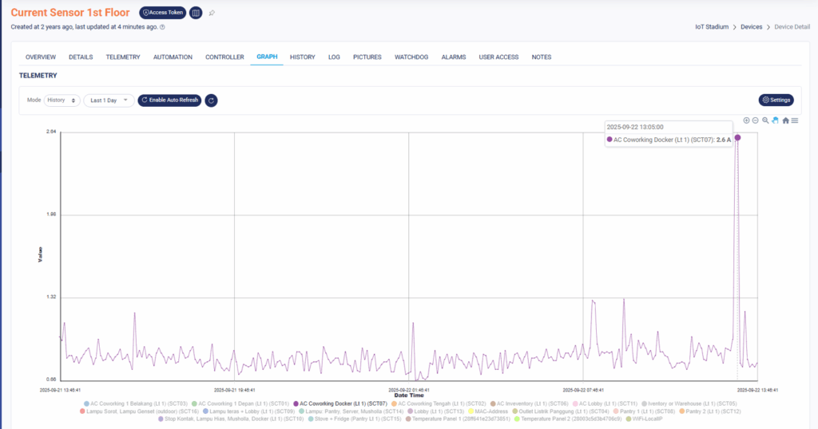The width and height of the screenshot is (818, 429).
Task: Toggle AC Coworking Docker (SCT07) legend series
Action: click(340, 403)
